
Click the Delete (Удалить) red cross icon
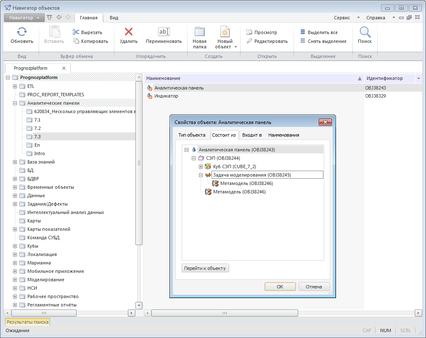[x=128, y=32]
